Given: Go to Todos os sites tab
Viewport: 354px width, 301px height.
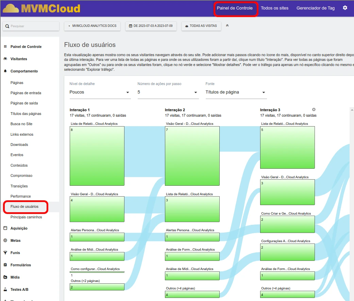Looking at the screenshot, I should [x=274, y=8].
